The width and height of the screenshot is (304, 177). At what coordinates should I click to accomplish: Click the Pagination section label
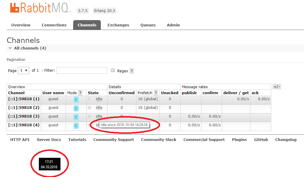click(x=16, y=59)
